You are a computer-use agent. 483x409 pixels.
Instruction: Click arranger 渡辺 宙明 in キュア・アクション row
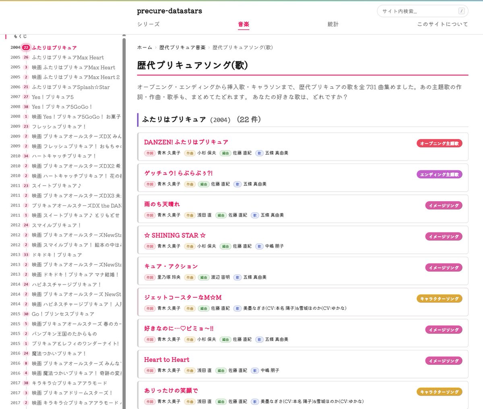point(221,277)
